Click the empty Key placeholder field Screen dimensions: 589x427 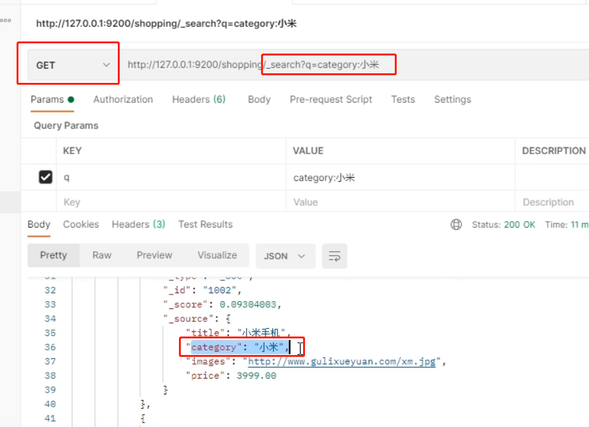(171, 202)
